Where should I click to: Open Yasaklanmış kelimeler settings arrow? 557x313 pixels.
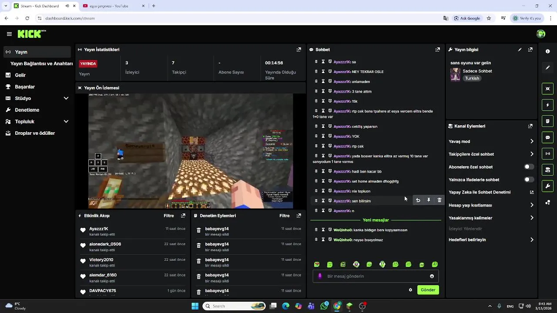(532, 218)
